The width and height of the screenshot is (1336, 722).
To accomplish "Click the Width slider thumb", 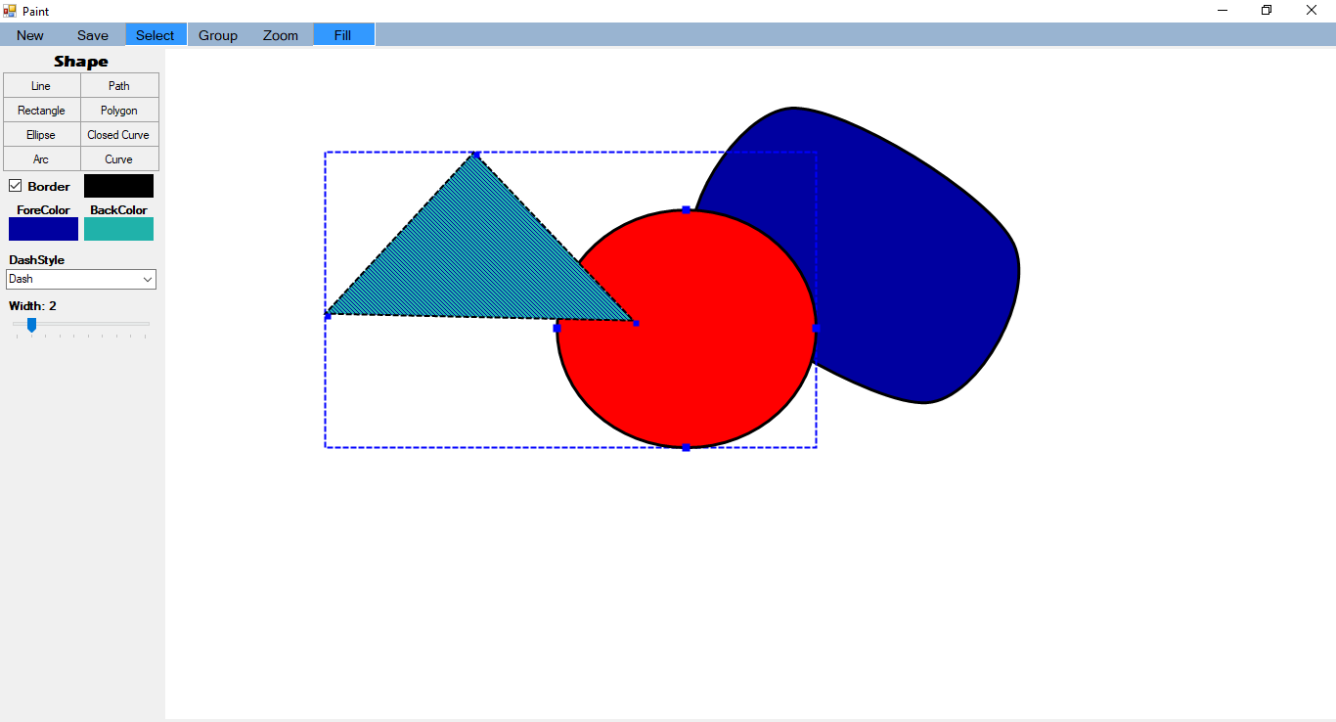I will pos(31,325).
